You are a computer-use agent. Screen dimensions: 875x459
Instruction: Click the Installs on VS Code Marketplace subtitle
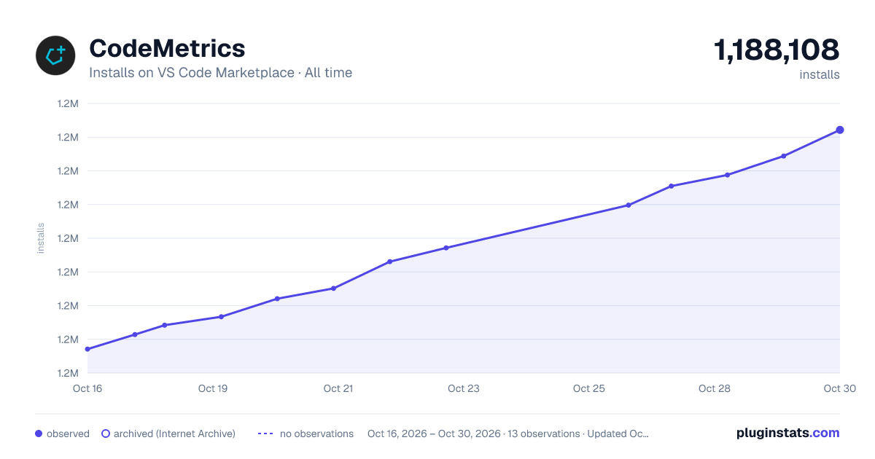pyautogui.click(x=220, y=73)
